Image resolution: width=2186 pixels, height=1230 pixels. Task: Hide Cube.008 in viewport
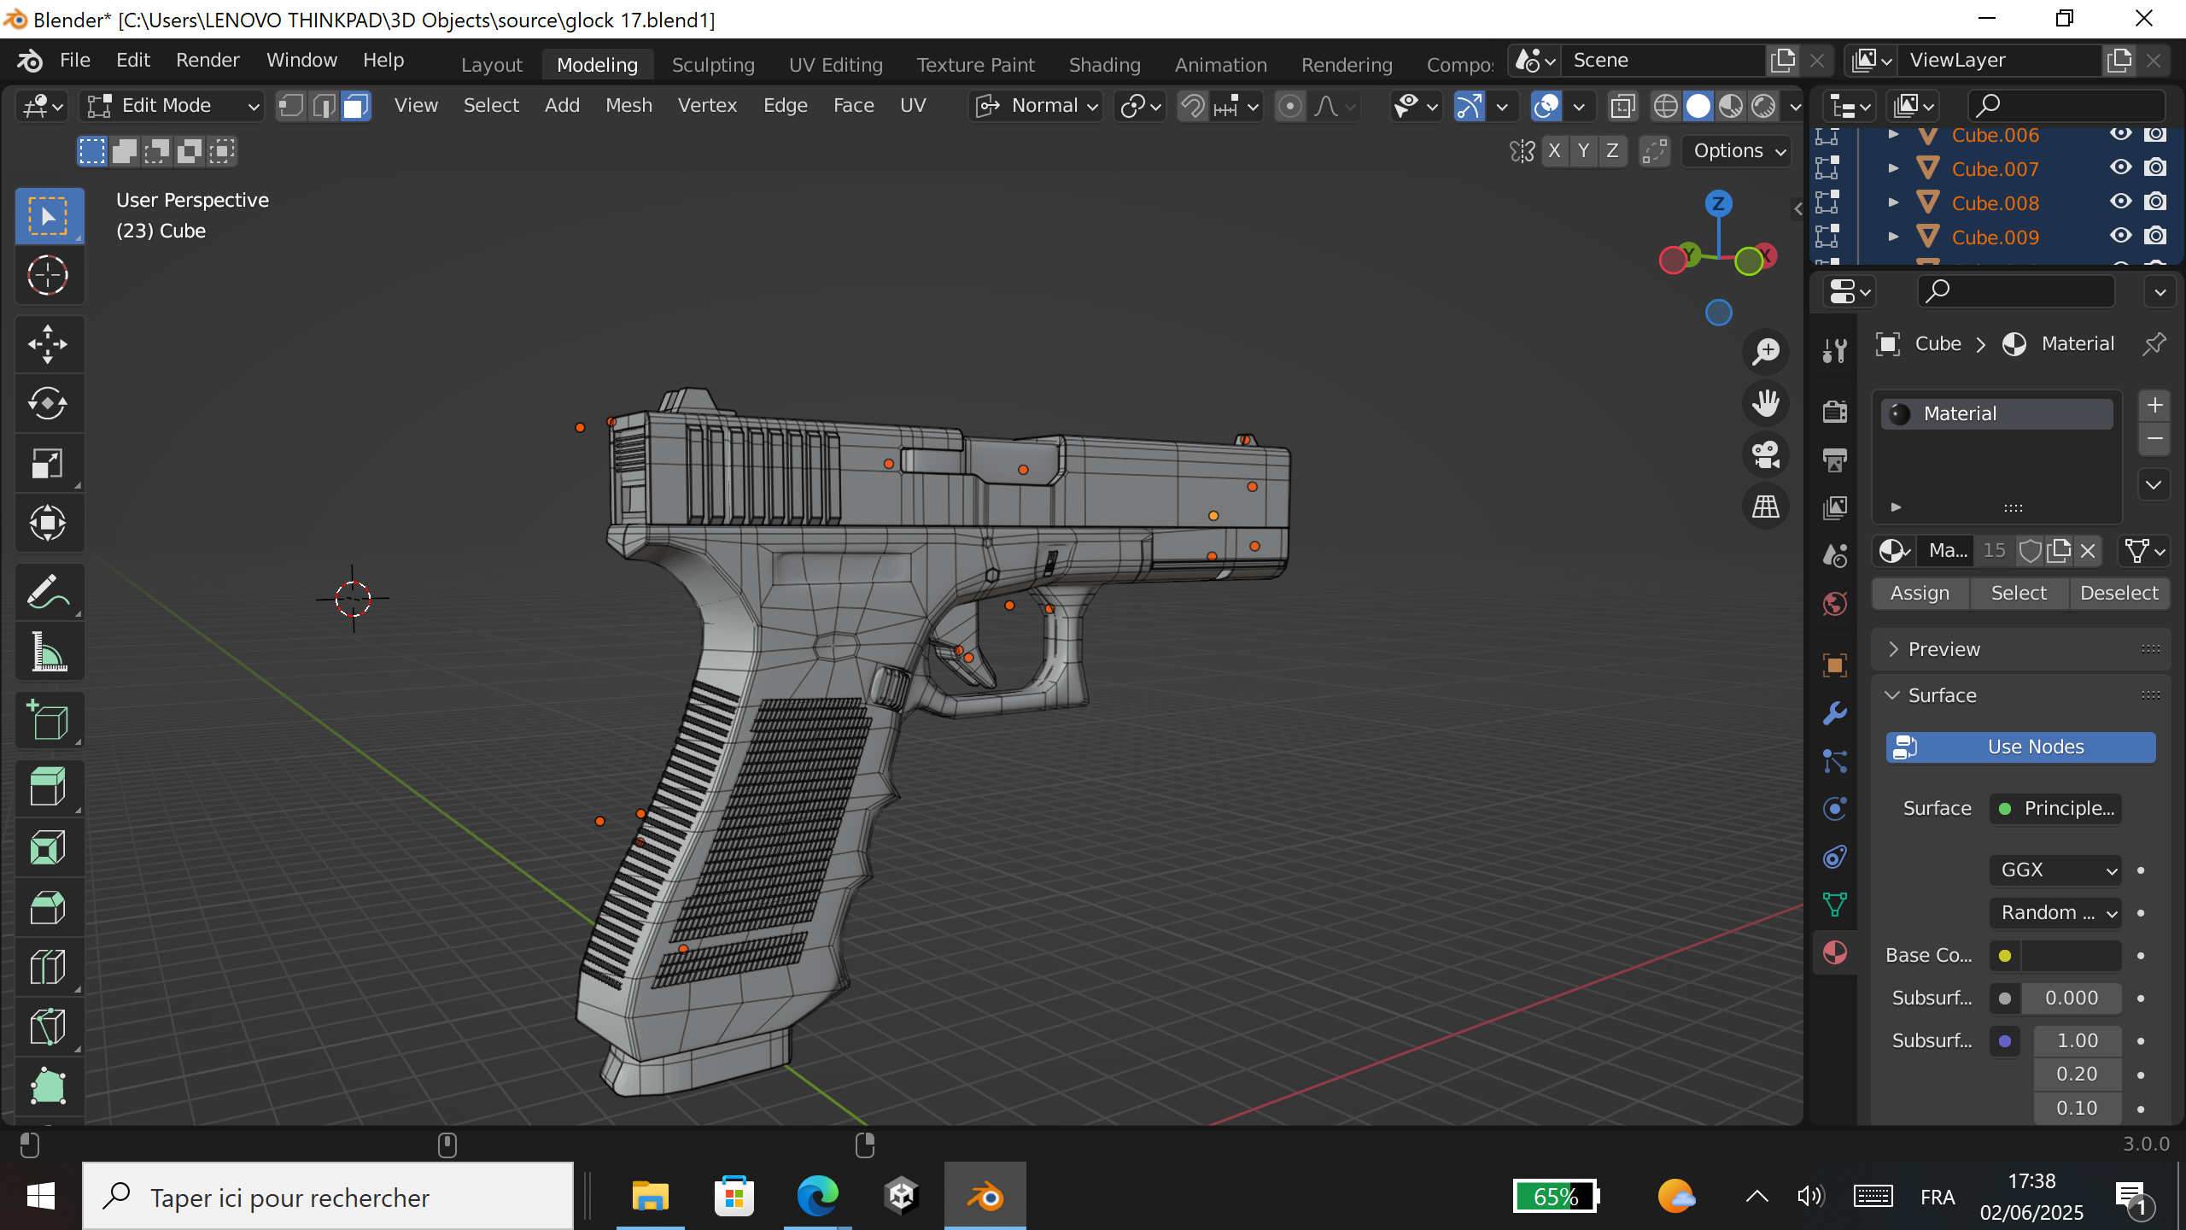[x=2120, y=202]
